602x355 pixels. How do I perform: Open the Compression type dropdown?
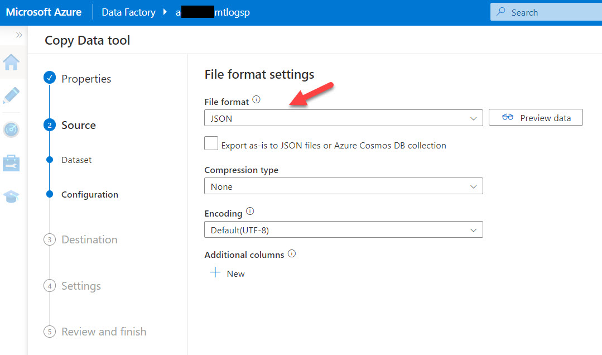tap(343, 186)
